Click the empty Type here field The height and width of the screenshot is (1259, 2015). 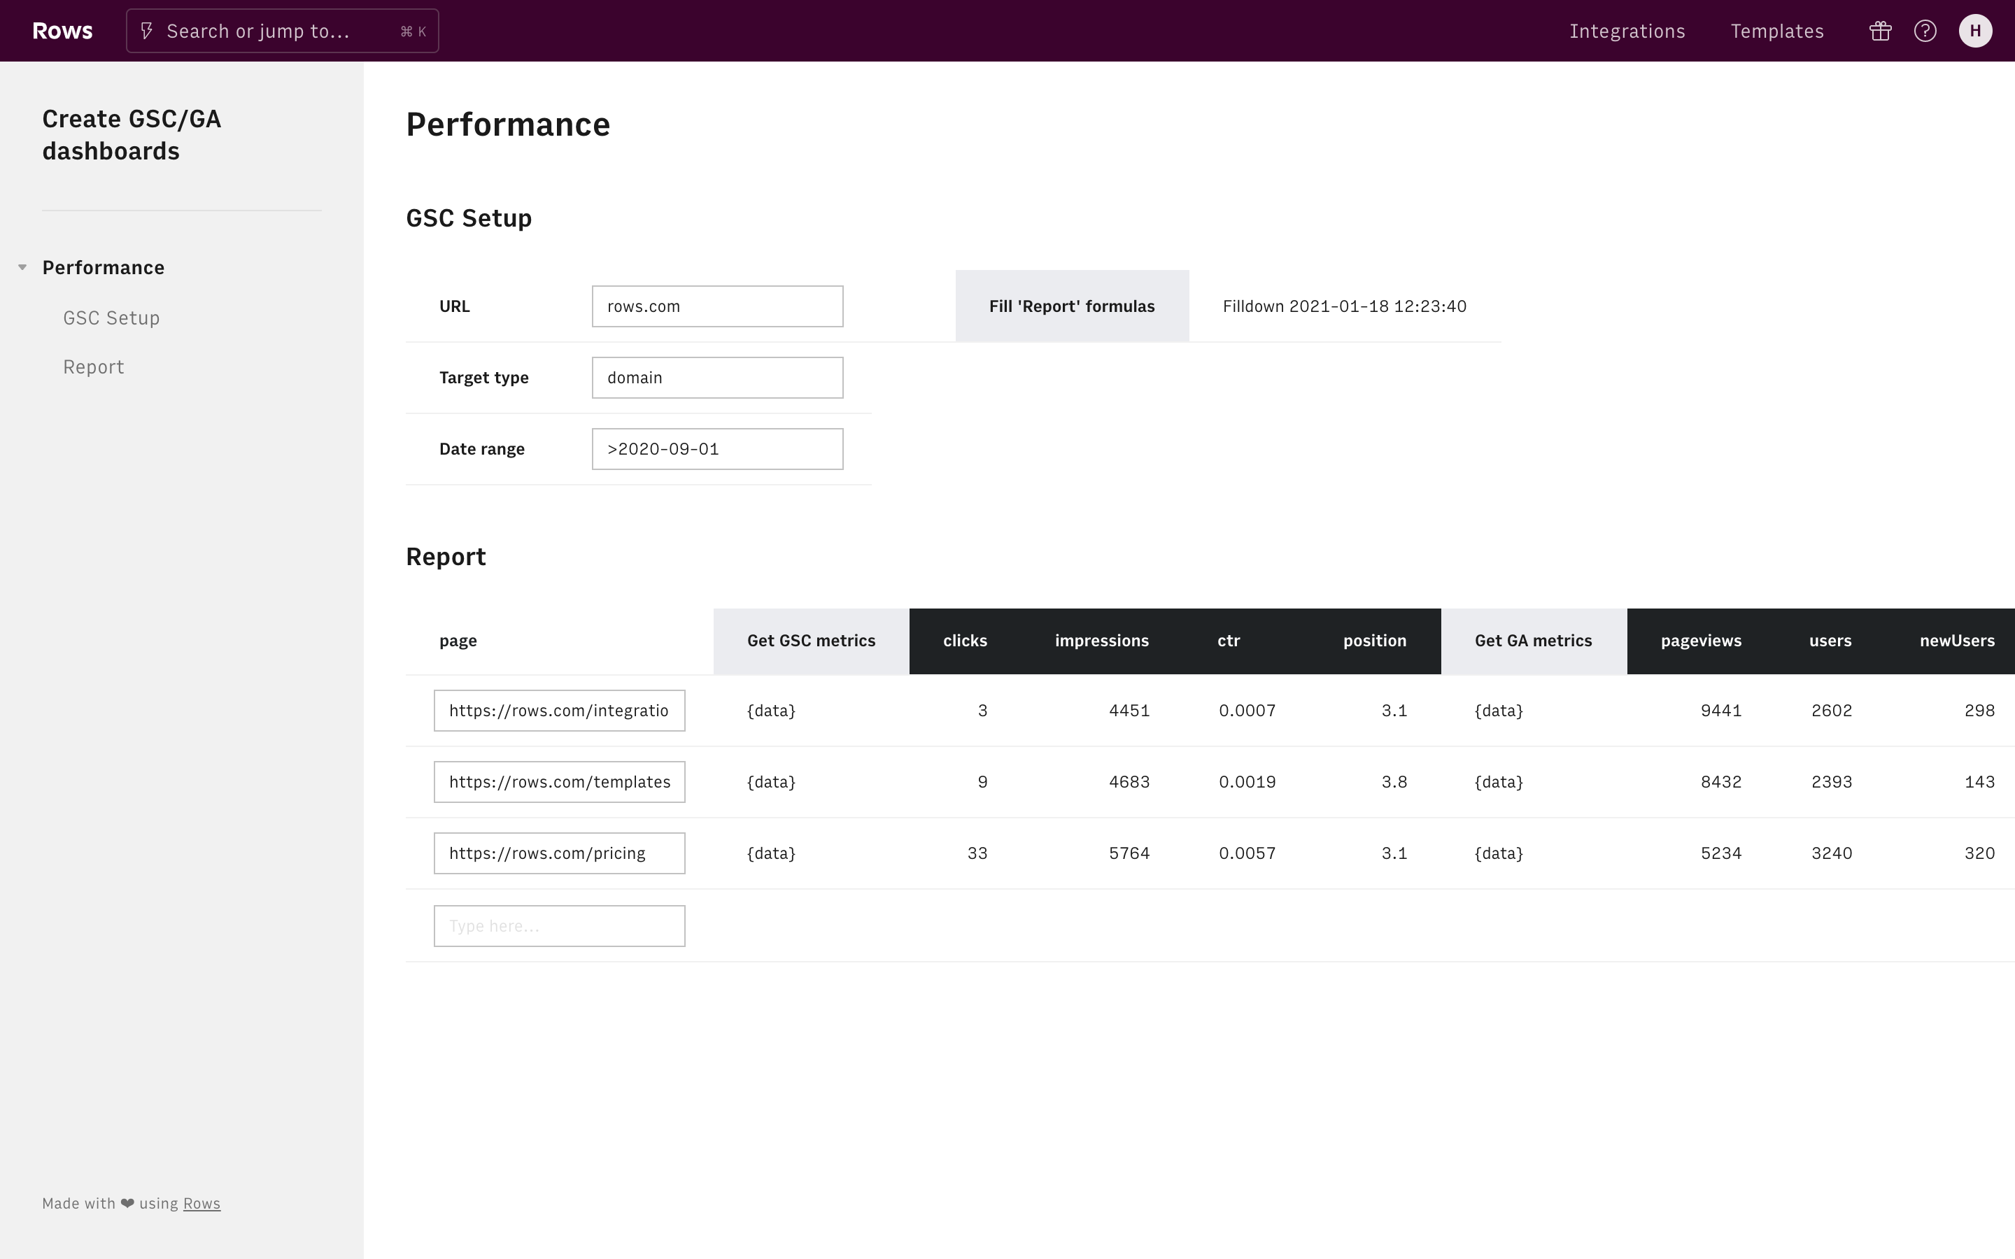[560, 926]
